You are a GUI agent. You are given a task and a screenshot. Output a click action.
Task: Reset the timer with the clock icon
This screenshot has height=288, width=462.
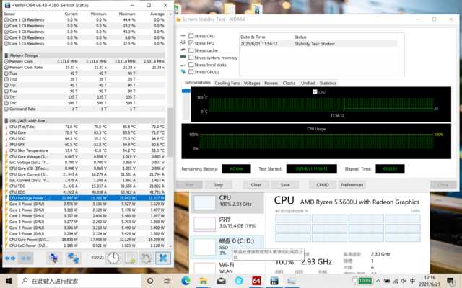click(x=113, y=258)
